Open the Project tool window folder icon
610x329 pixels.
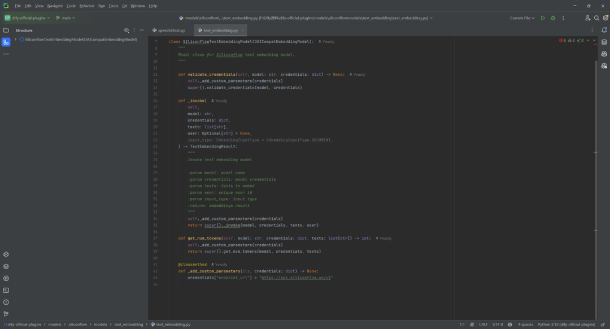coord(6,30)
